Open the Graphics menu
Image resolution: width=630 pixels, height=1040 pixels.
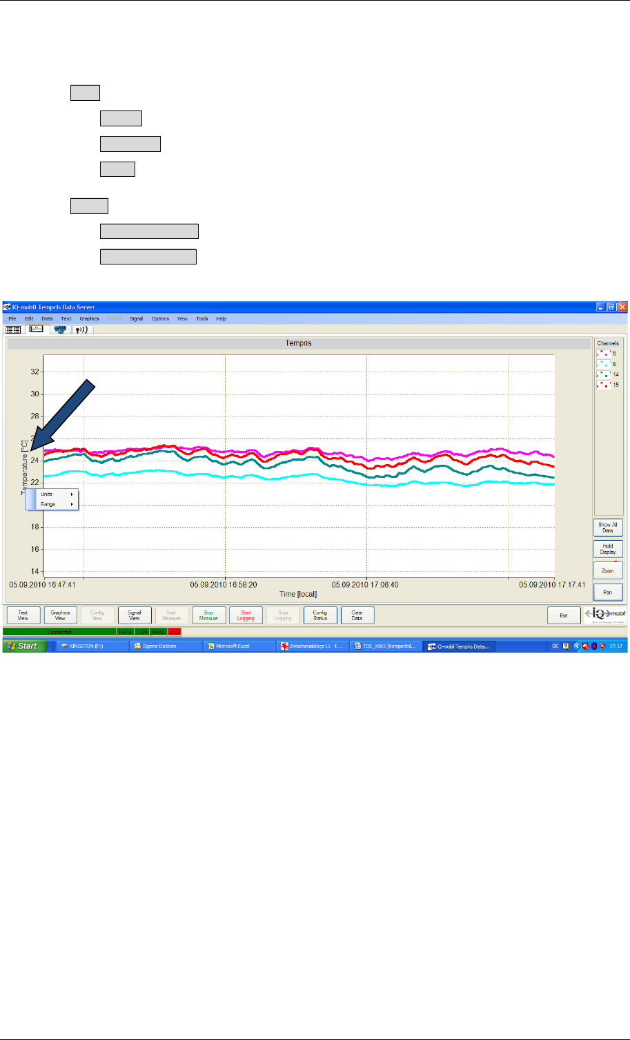coord(90,319)
